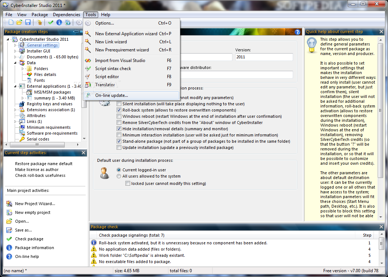Viewport: 388px width, 277px height.
Task: Click the MSI/MSM packages disc icon
Action: pyautogui.click(x=29, y=92)
